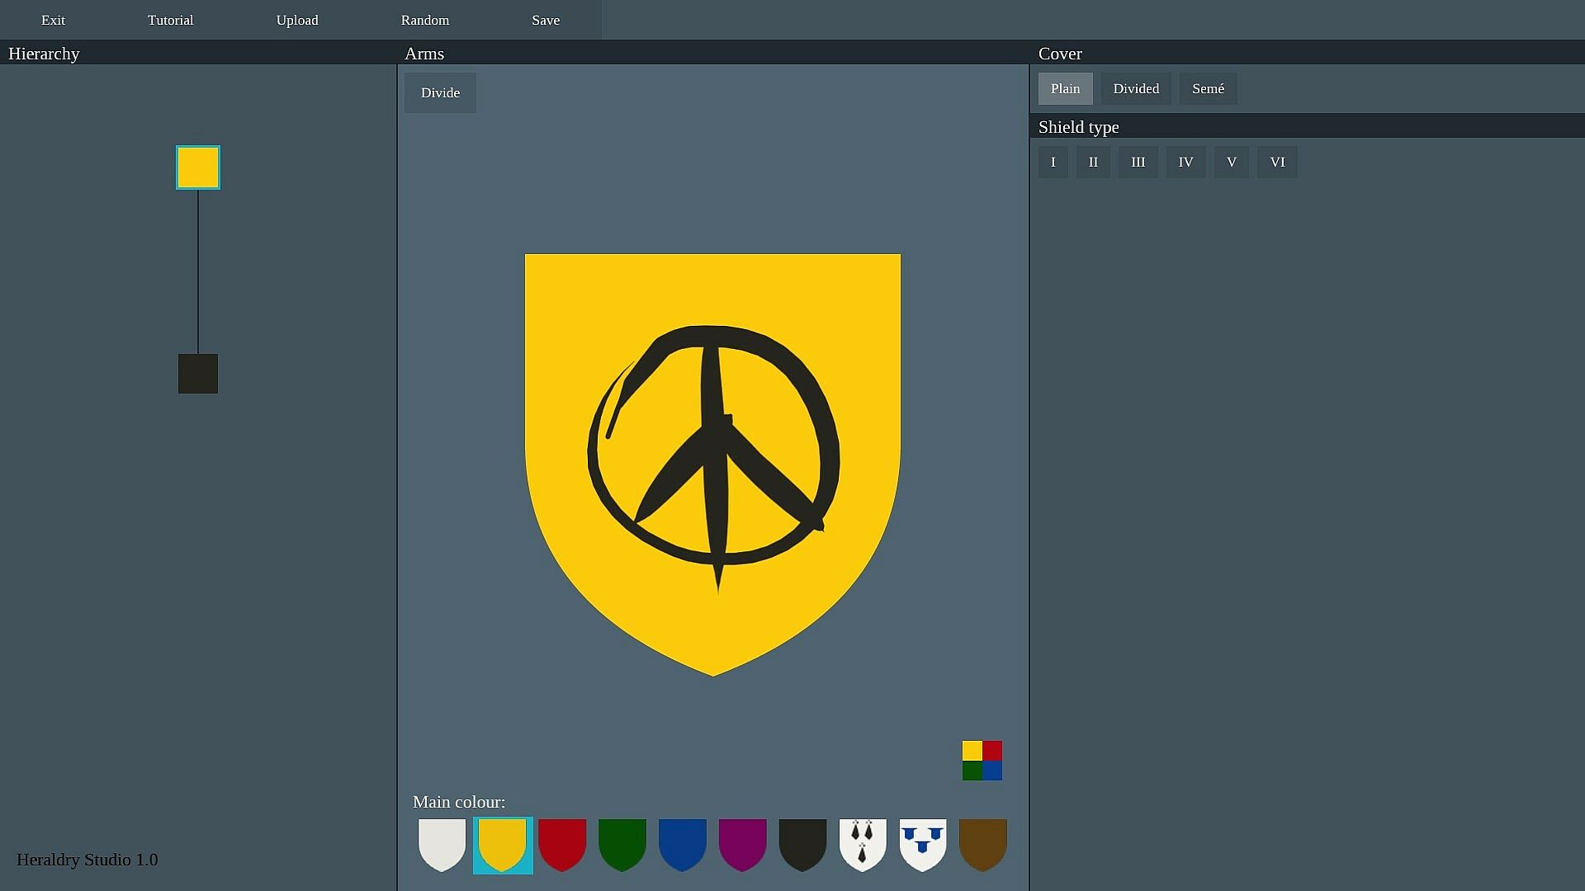The height and width of the screenshot is (891, 1585).
Task: Pick the white shield main colour
Action: click(x=442, y=844)
